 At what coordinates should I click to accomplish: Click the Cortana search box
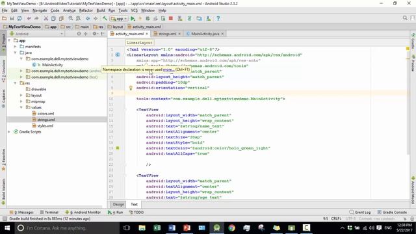66,228
